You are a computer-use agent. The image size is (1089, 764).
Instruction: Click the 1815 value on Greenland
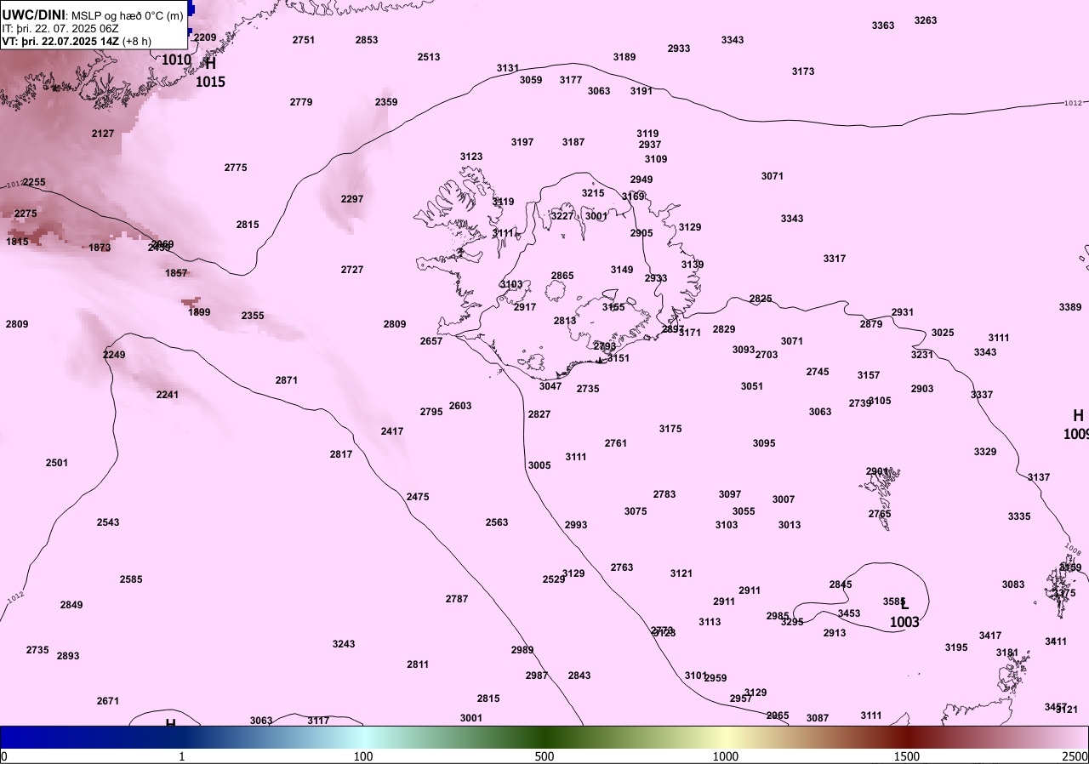18,242
